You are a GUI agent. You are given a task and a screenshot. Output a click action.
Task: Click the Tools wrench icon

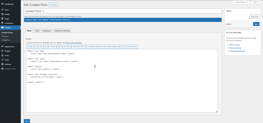click(2, 60)
